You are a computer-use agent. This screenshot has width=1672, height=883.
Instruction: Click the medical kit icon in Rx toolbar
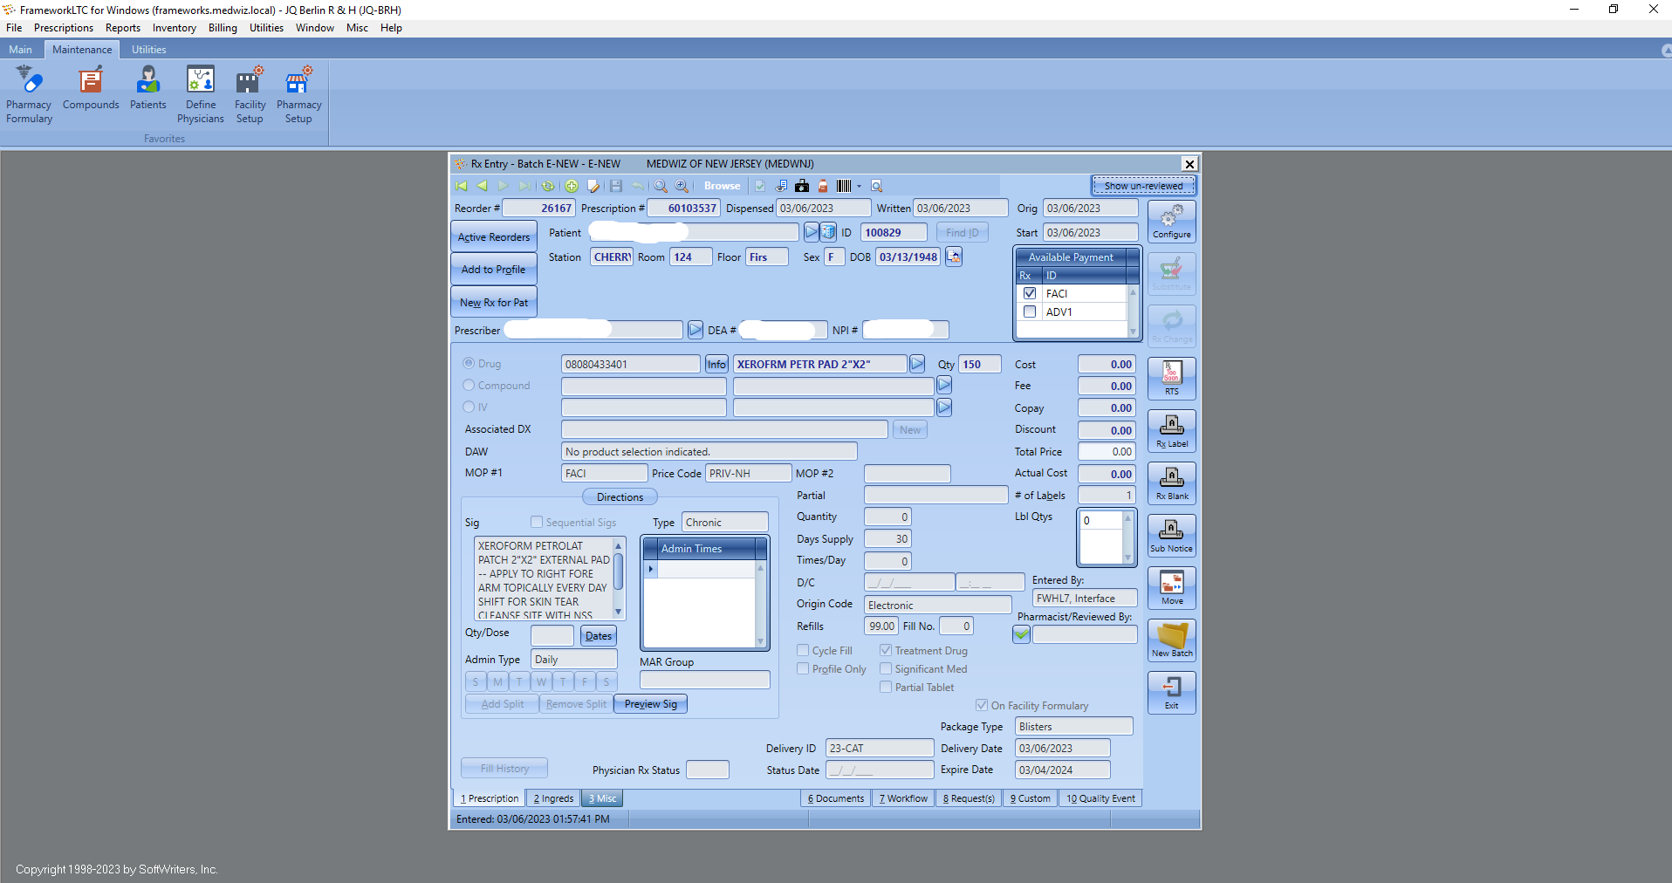point(802,186)
